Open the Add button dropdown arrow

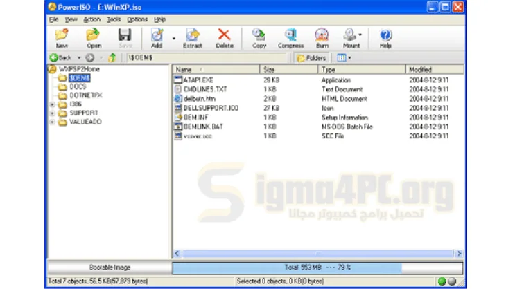(174, 39)
